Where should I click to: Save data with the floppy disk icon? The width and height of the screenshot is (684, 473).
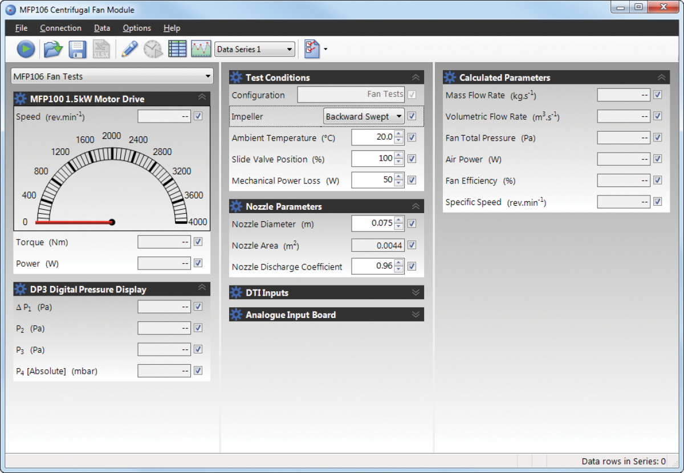click(x=78, y=49)
